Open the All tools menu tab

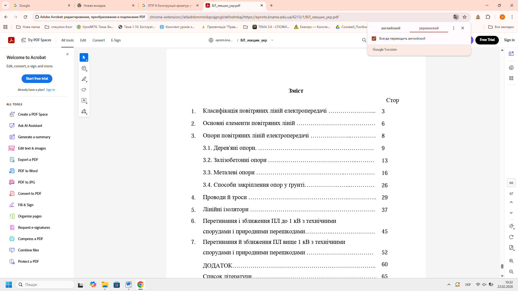click(67, 40)
